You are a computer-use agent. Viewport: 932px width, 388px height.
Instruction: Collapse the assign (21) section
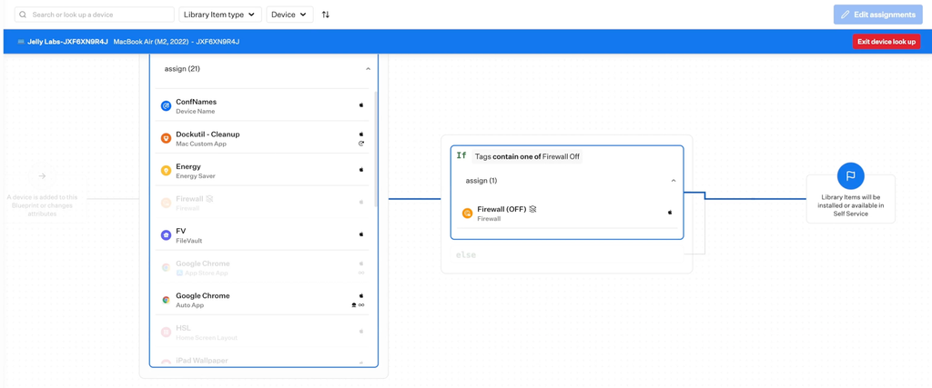pyautogui.click(x=368, y=69)
